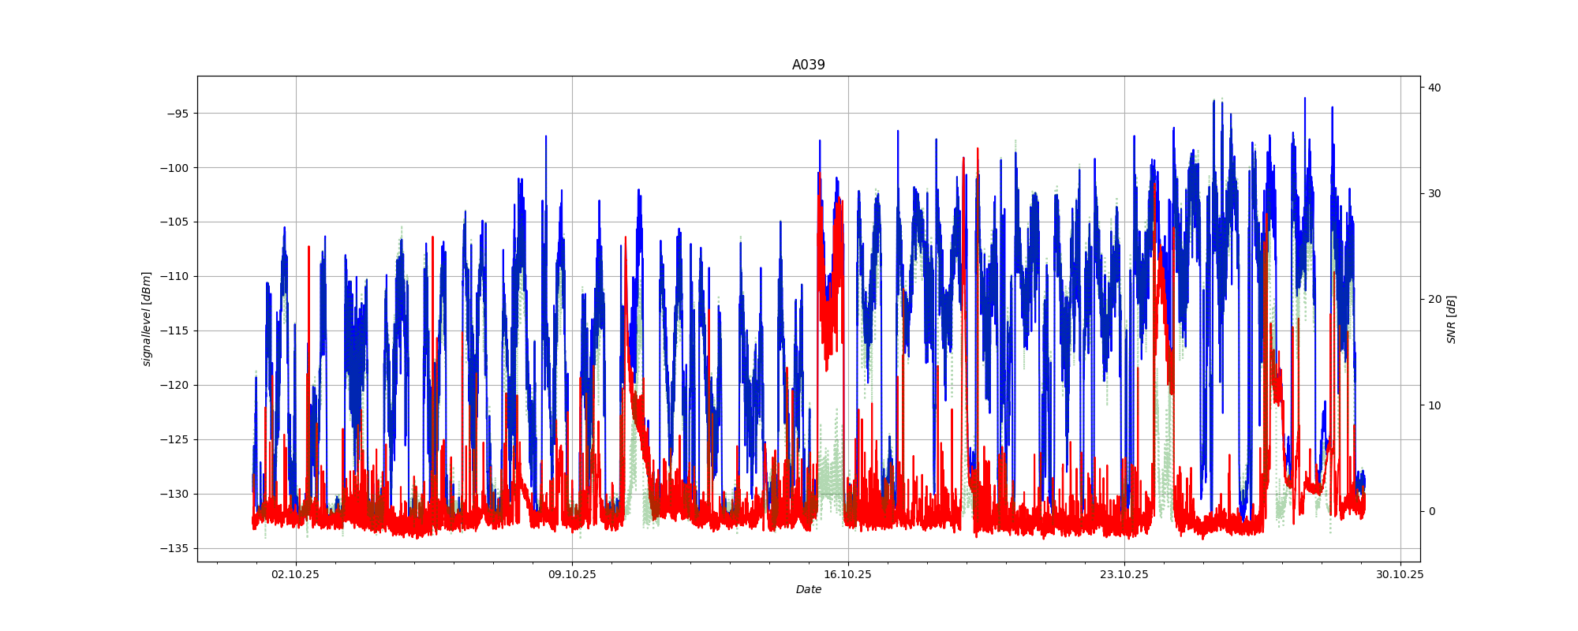Pick the −120 signal level tick label
The image size is (1578, 631).
174,386
